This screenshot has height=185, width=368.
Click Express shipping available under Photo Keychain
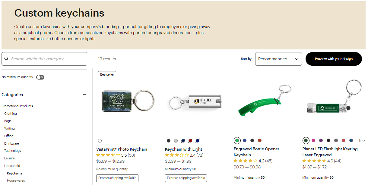(x=117, y=178)
